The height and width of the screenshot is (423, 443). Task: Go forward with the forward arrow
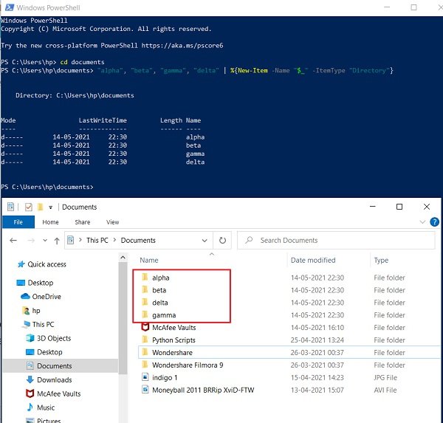click(31, 241)
